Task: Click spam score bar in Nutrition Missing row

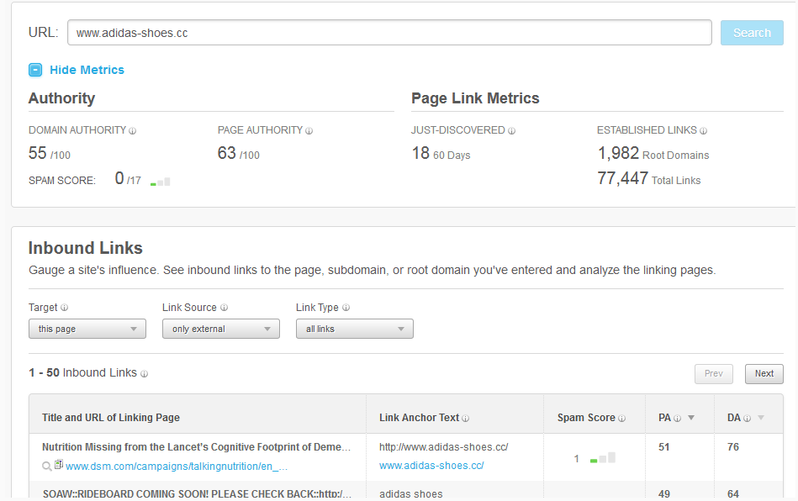Action: coord(603,458)
